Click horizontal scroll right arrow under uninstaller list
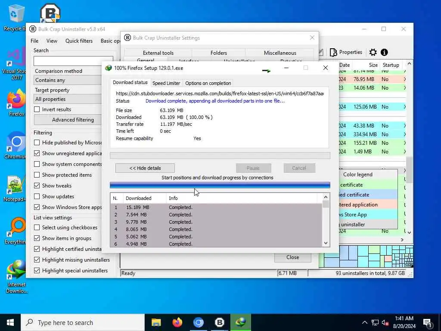 [402, 240]
